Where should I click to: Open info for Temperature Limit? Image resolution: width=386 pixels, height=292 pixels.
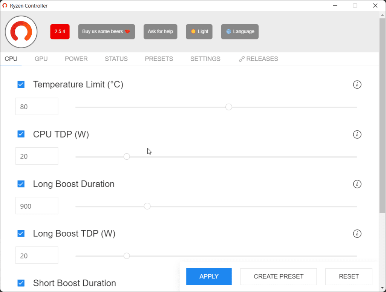tap(357, 85)
